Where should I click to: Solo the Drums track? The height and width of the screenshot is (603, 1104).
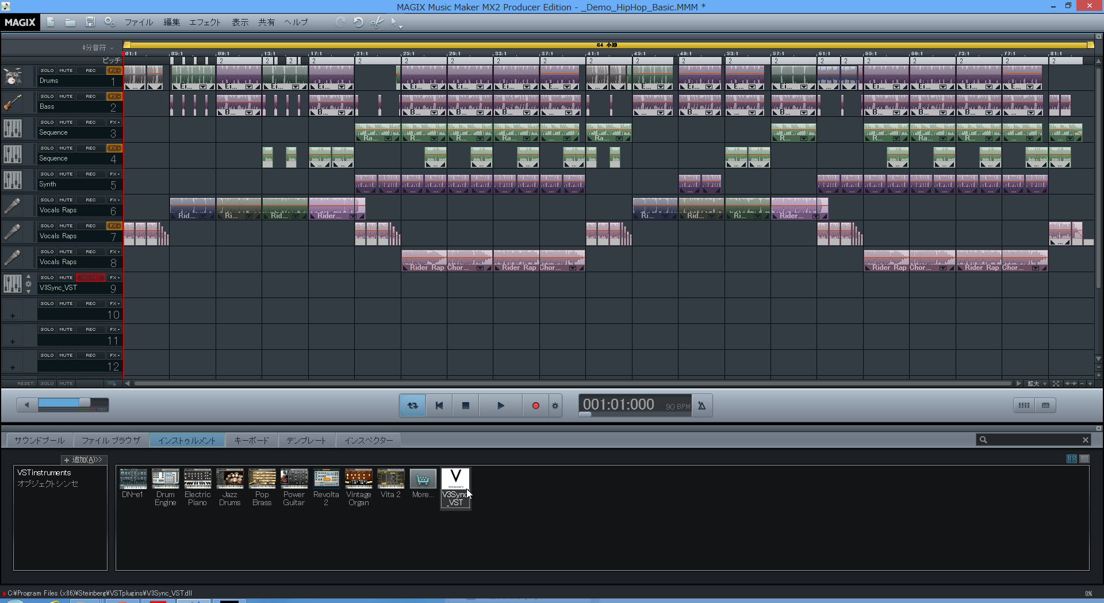tap(47, 71)
